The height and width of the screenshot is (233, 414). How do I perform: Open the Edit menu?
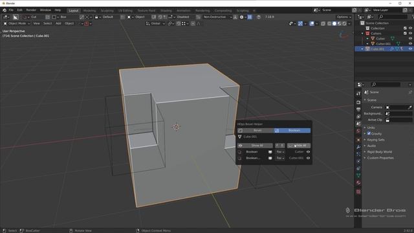coord(19,10)
